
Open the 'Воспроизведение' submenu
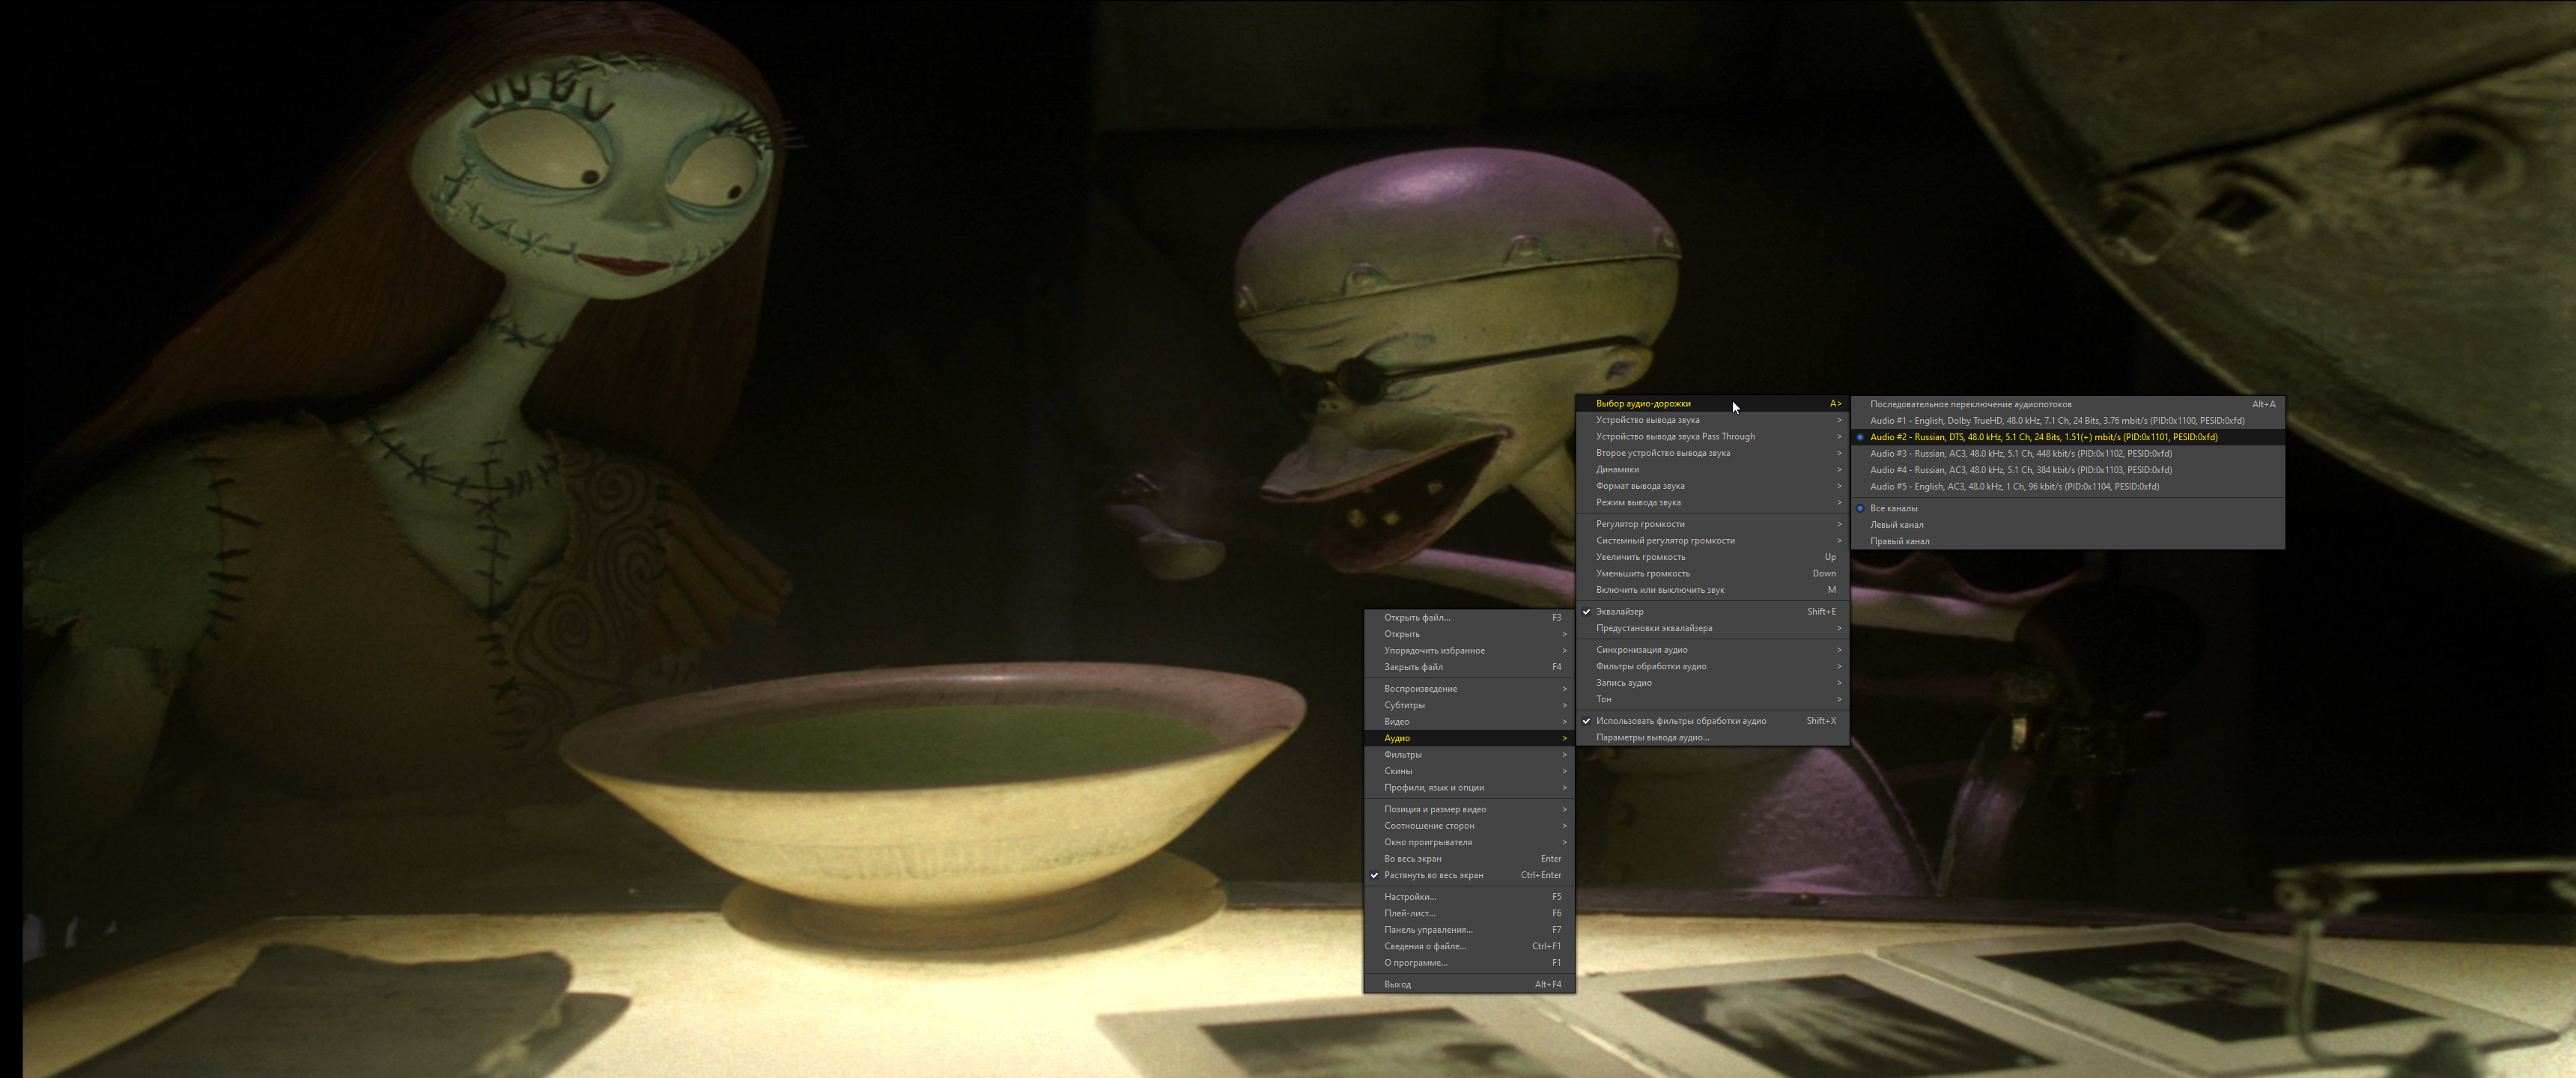click(1469, 689)
